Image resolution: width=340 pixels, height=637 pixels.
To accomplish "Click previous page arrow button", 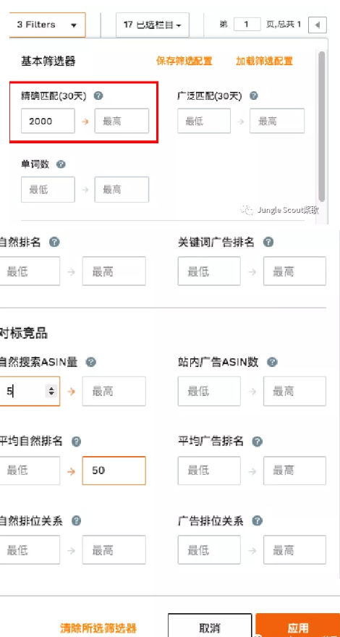I will tap(318, 25).
